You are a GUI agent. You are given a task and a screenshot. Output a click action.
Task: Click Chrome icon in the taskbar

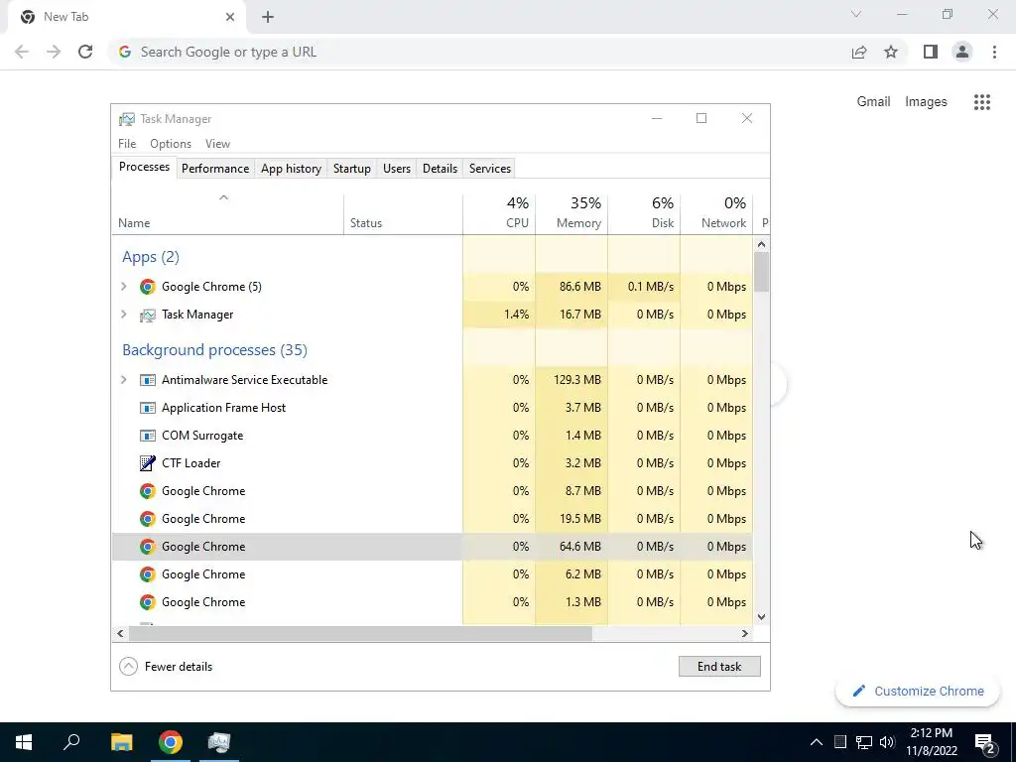[x=171, y=742]
